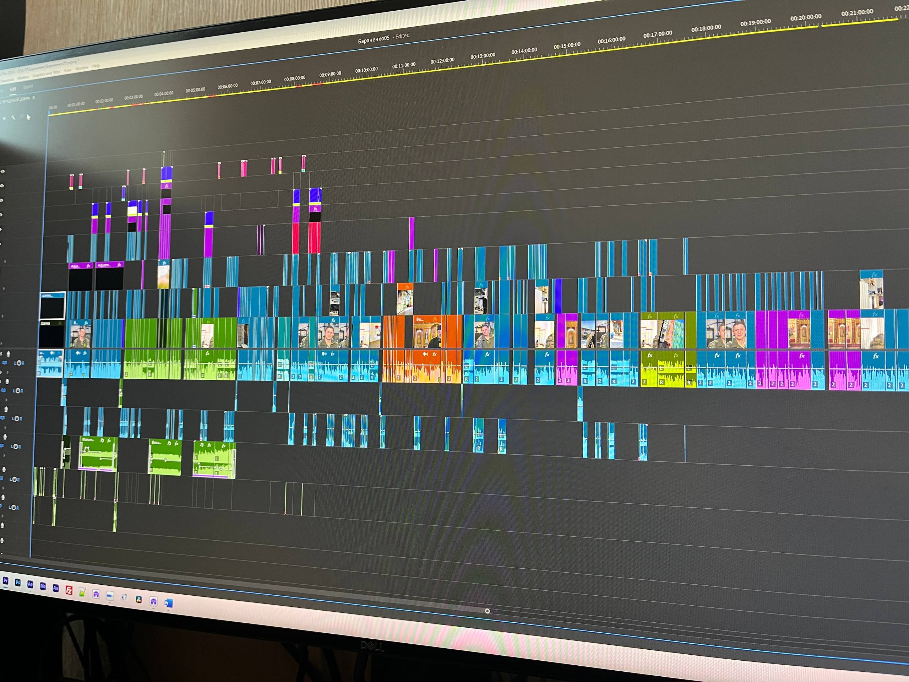Select the Edit workspace tab
Image resolution: width=909 pixels, height=682 pixels.
(13, 89)
